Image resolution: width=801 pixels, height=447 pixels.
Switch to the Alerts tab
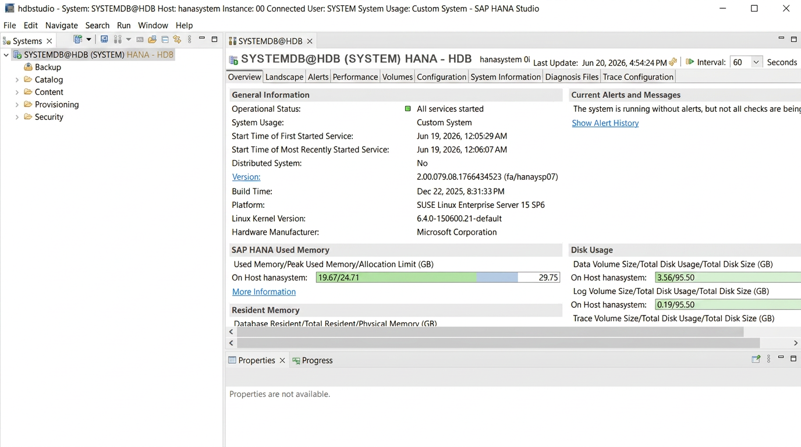pos(318,77)
